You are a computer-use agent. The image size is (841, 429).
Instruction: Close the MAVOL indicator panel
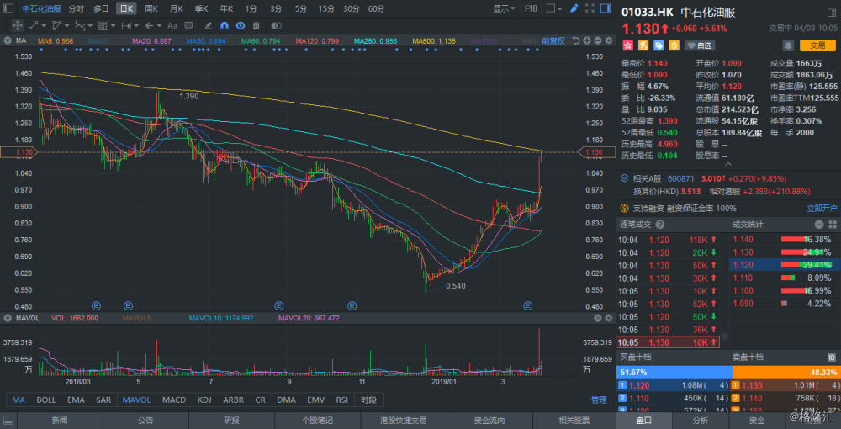[597, 318]
